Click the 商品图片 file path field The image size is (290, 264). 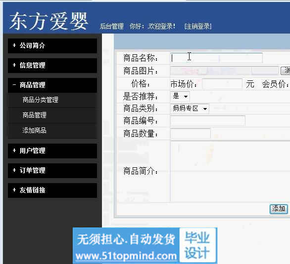click(225, 71)
